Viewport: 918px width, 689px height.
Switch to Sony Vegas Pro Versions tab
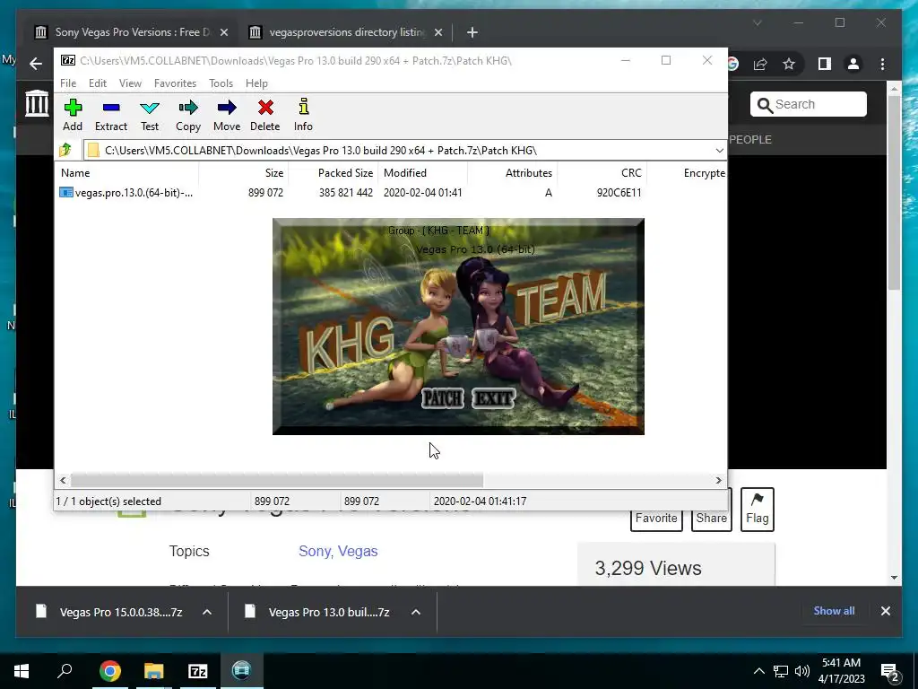[x=132, y=32]
